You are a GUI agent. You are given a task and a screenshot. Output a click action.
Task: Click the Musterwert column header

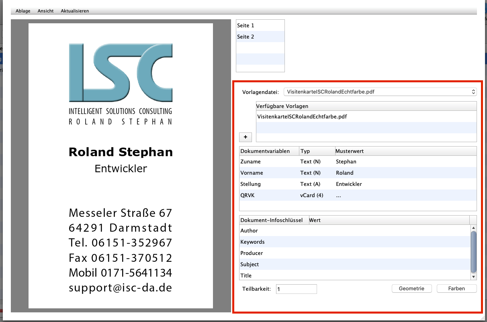(x=405, y=151)
